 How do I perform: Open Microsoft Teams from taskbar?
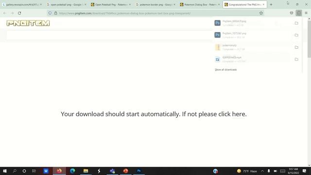coord(112,171)
